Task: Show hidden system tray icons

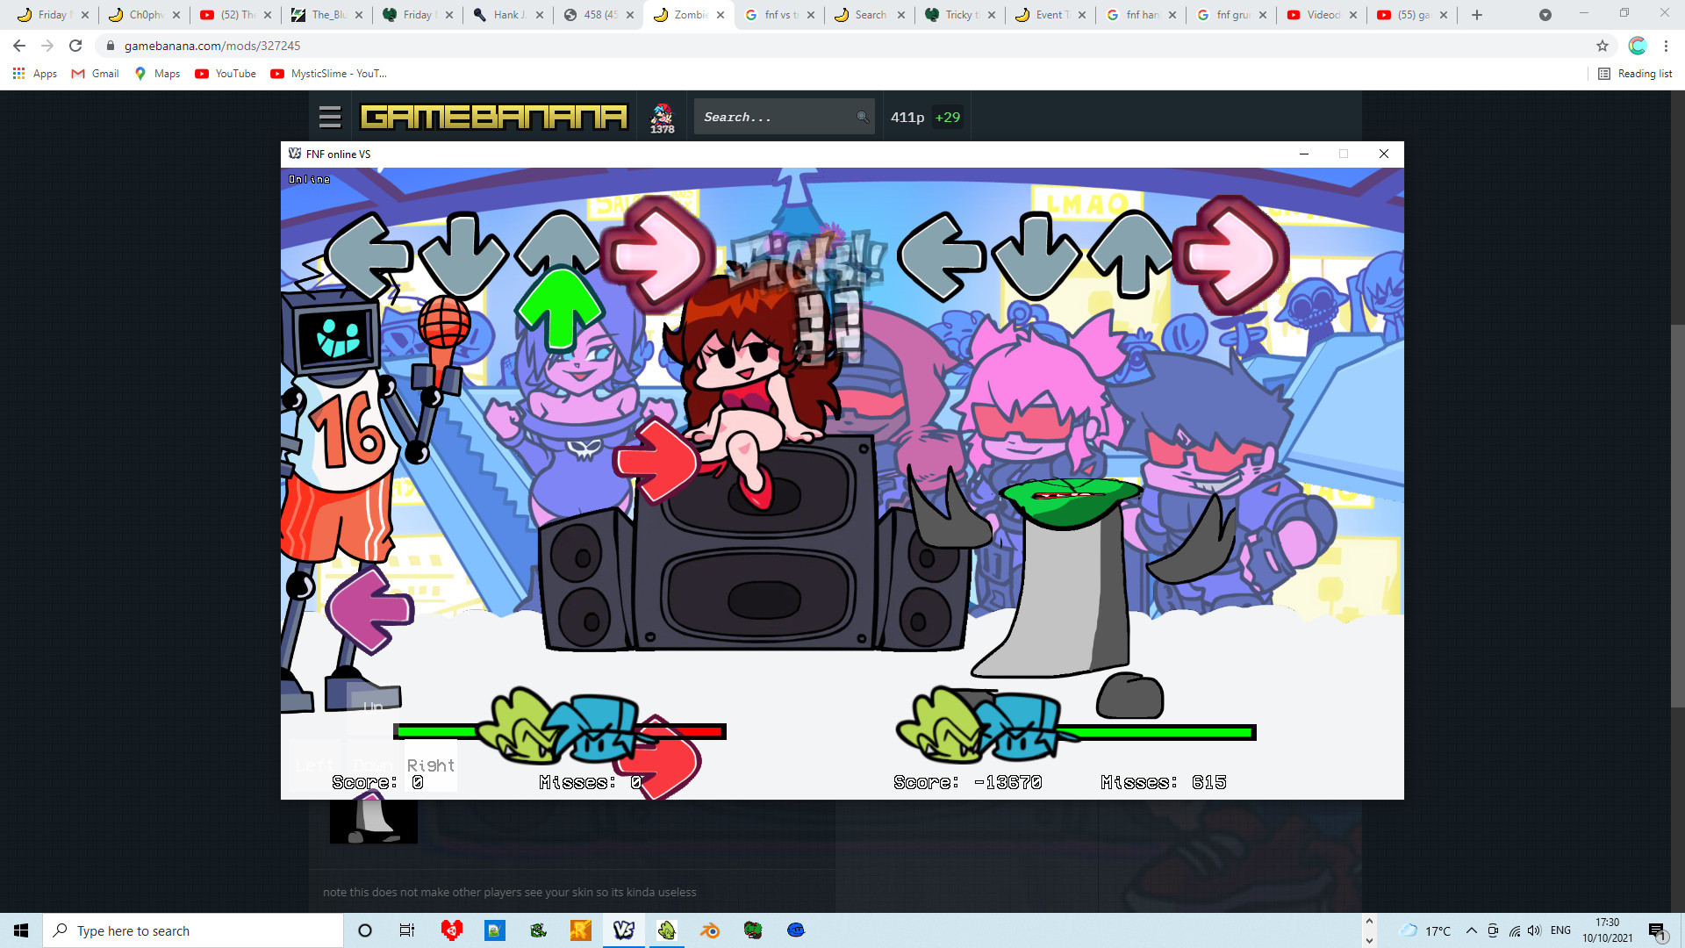Action: coord(1472,930)
